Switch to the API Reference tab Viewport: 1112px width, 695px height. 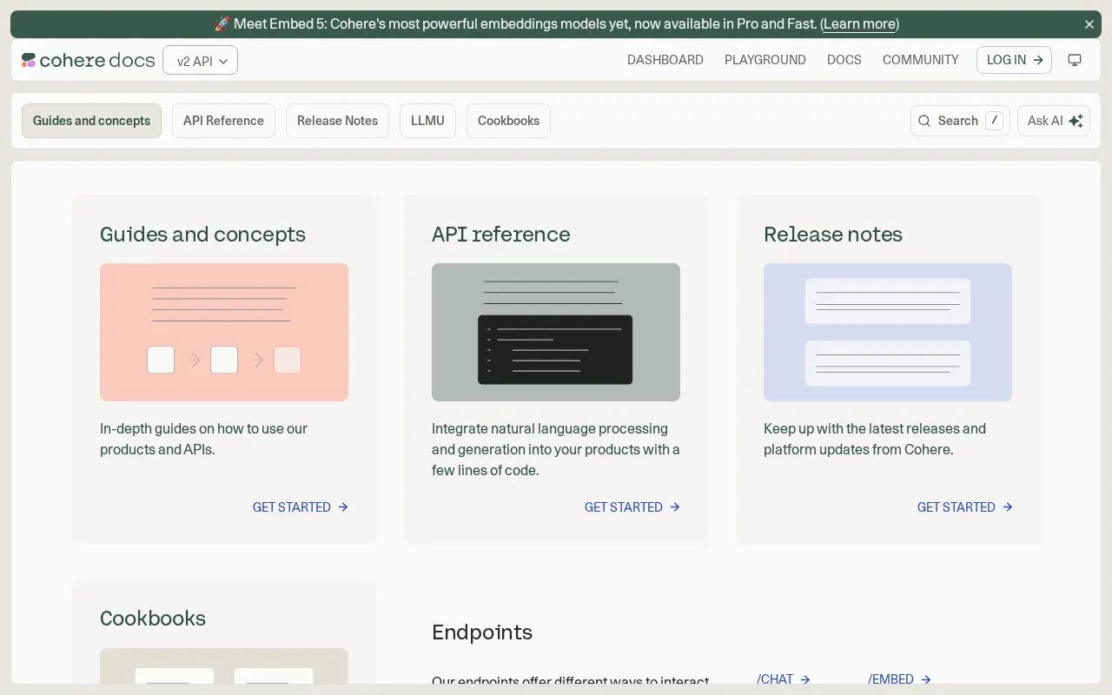[x=223, y=121]
